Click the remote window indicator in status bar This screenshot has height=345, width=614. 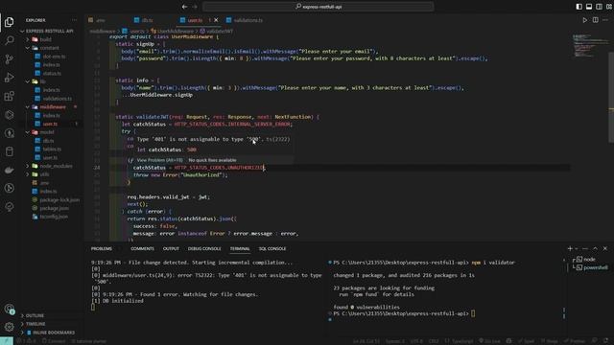coord(7,341)
